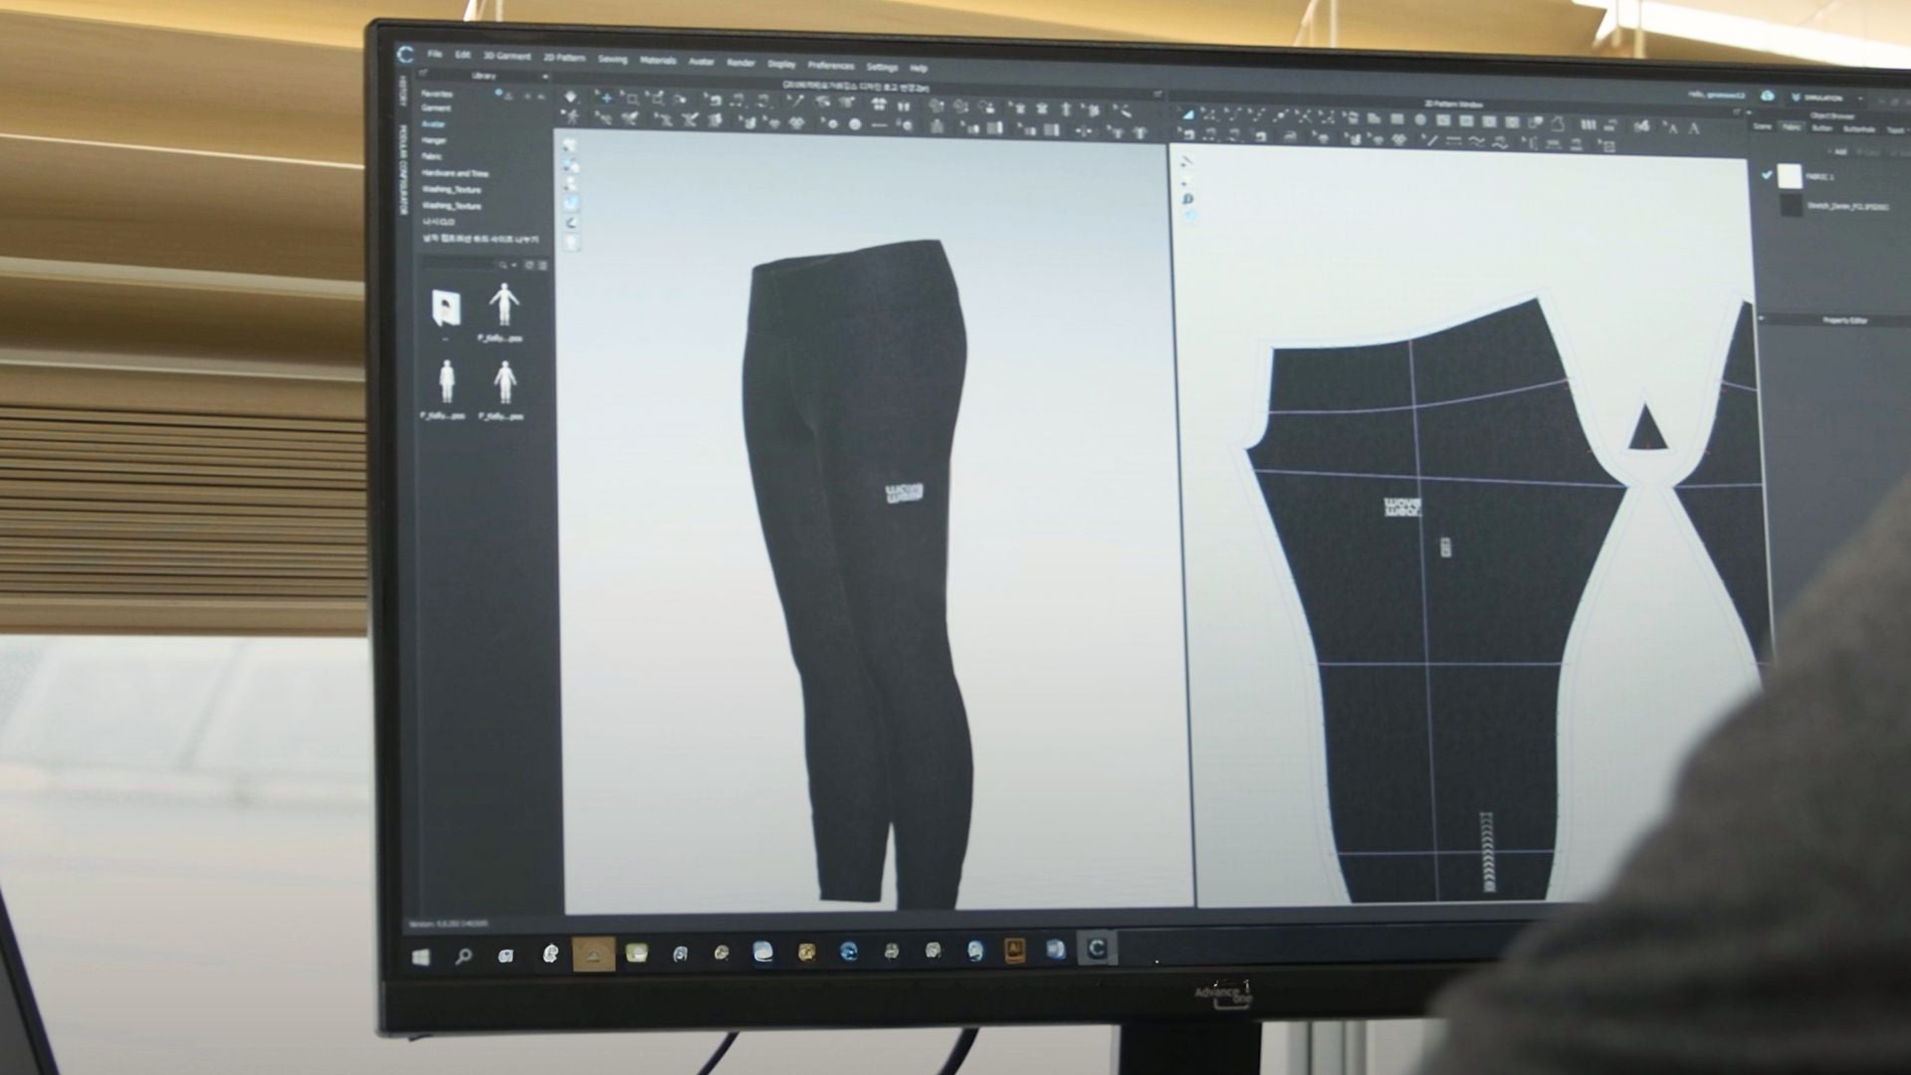
Task: Open the MODULAR CONFIGURATOR side tab
Action: click(x=403, y=171)
